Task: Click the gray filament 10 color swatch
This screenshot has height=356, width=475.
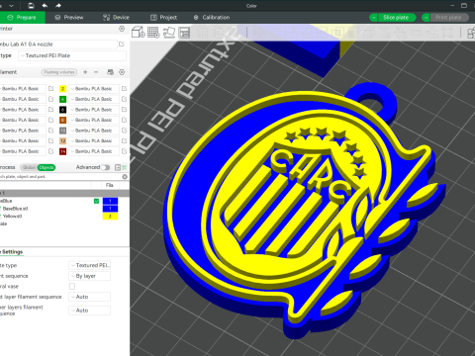Action: [x=62, y=131]
